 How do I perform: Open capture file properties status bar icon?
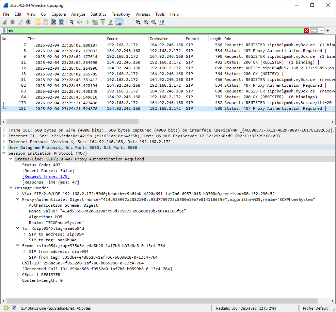tap(14, 308)
